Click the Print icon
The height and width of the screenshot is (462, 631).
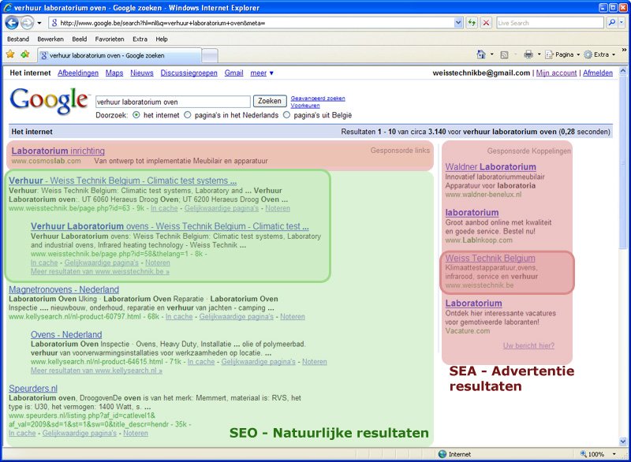point(528,54)
